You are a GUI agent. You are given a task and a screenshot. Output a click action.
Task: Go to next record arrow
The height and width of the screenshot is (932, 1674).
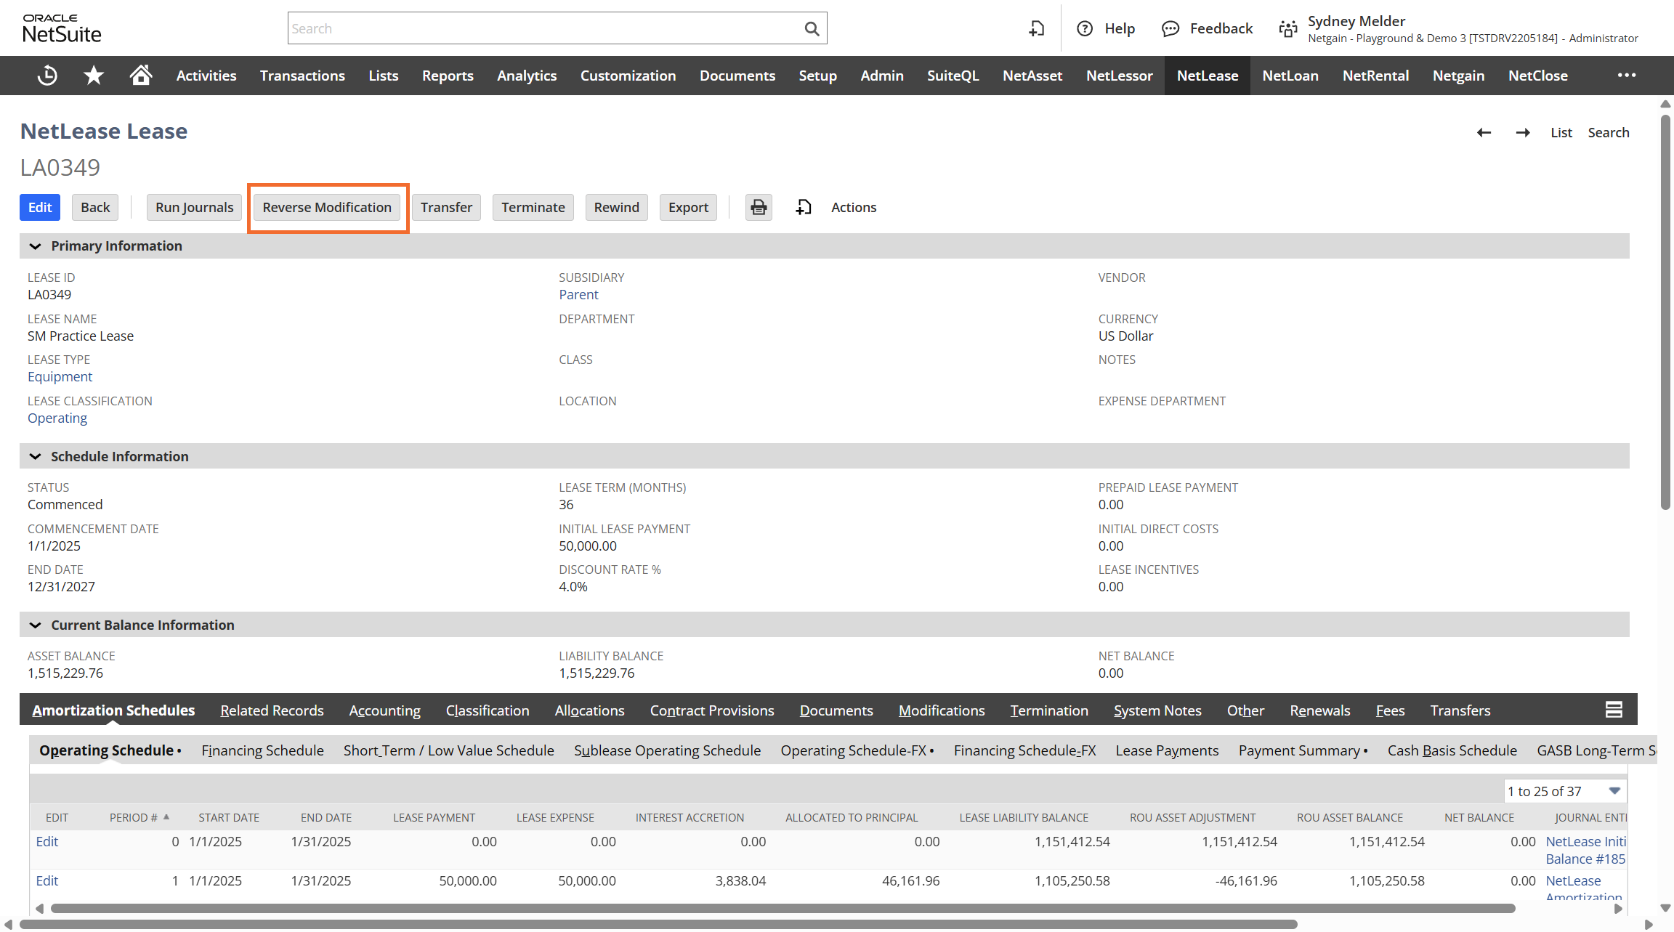coord(1523,132)
